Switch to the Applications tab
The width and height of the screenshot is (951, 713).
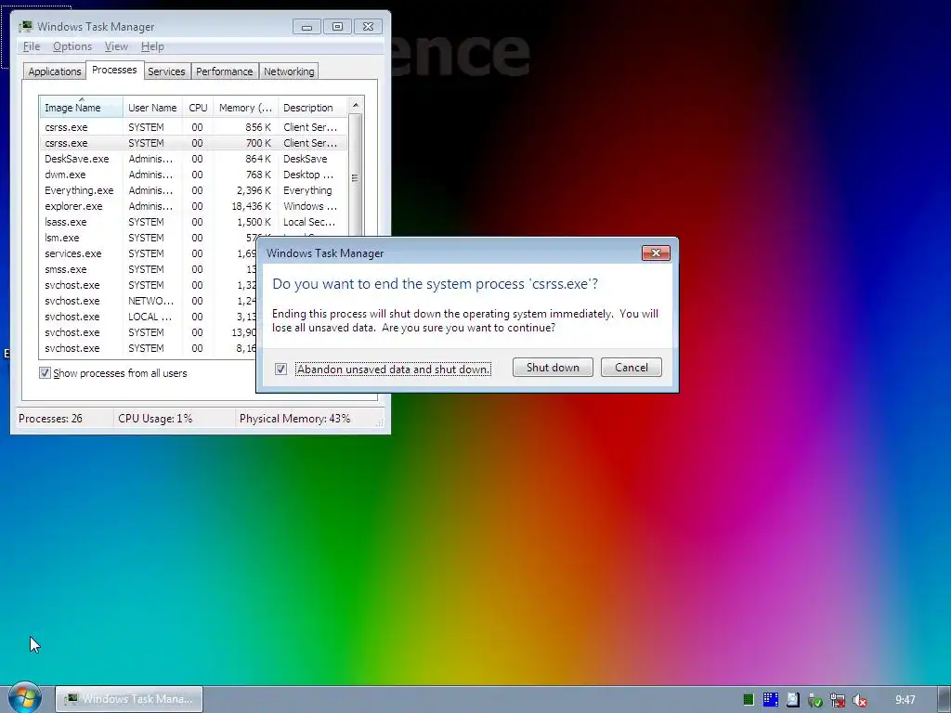pos(55,71)
